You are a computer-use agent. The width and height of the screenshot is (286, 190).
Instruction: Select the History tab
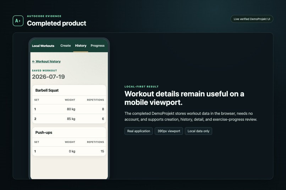click(81, 46)
